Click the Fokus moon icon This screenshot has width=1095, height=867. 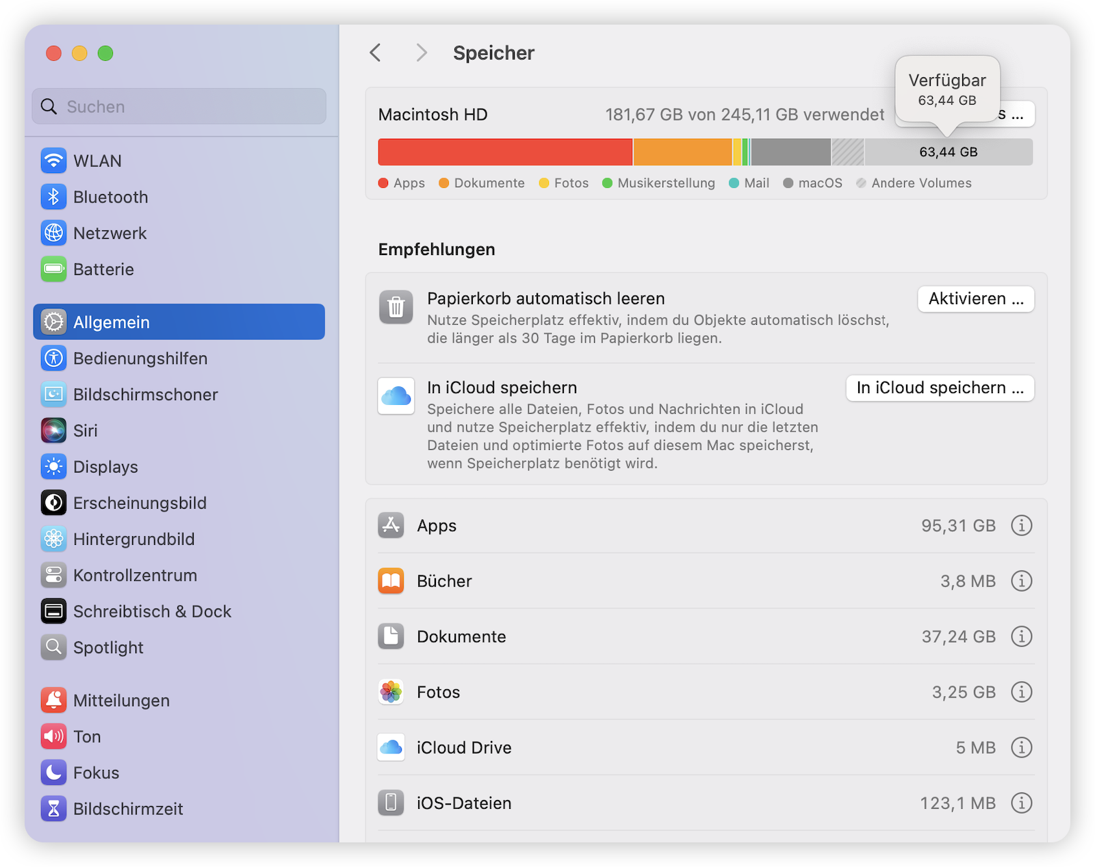tap(53, 773)
